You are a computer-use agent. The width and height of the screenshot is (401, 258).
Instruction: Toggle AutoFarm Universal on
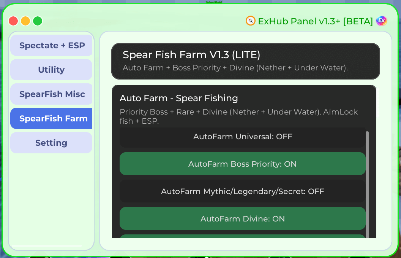coord(242,137)
